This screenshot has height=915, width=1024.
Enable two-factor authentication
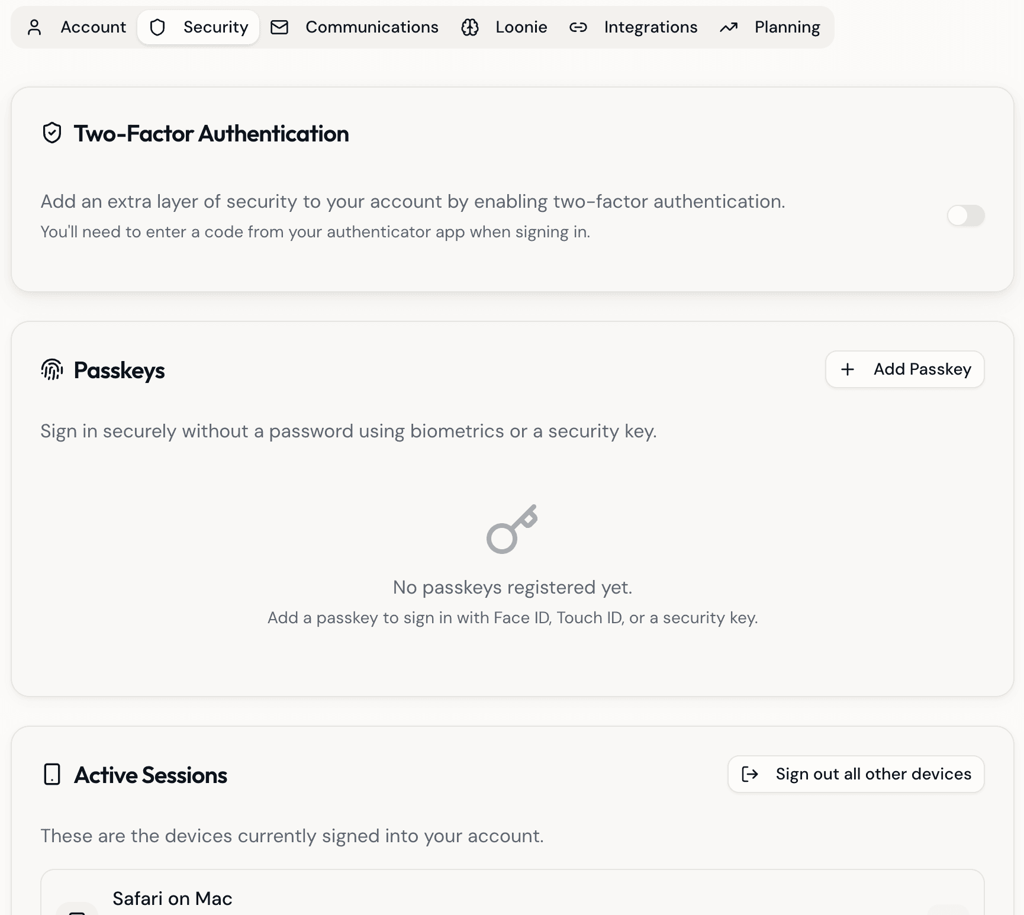(x=965, y=216)
